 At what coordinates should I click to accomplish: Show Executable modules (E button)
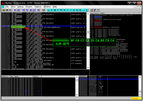(51, 10)
